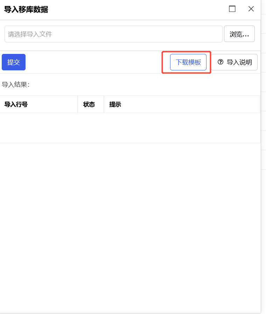Click the question mark icon in 导入说明
266x314 pixels.
coord(220,62)
